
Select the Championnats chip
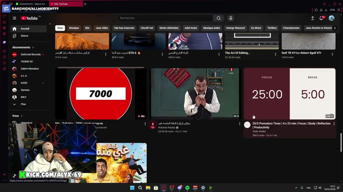coord(291,28)
